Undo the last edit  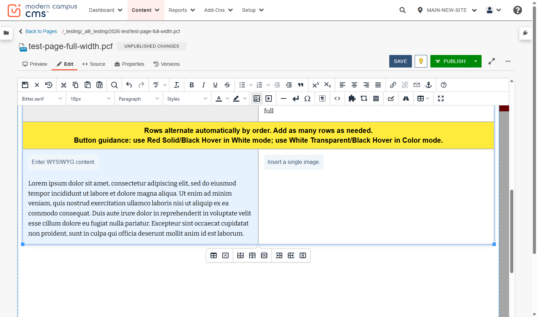pos(129,85)
